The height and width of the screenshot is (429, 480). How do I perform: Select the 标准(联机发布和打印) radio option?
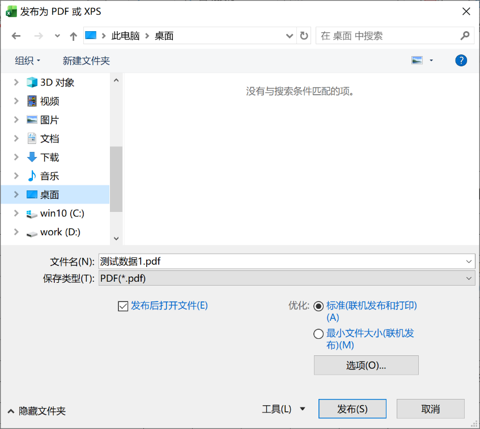click(318, 306)
